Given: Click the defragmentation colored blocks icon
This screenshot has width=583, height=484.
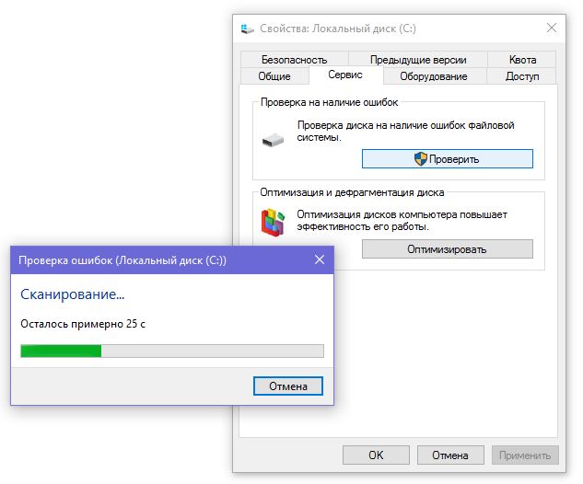Looking at the screenshot, I should (273, 223).
